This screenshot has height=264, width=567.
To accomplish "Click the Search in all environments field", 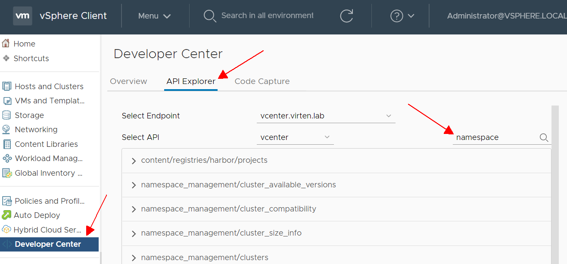I will pos(267,16).
